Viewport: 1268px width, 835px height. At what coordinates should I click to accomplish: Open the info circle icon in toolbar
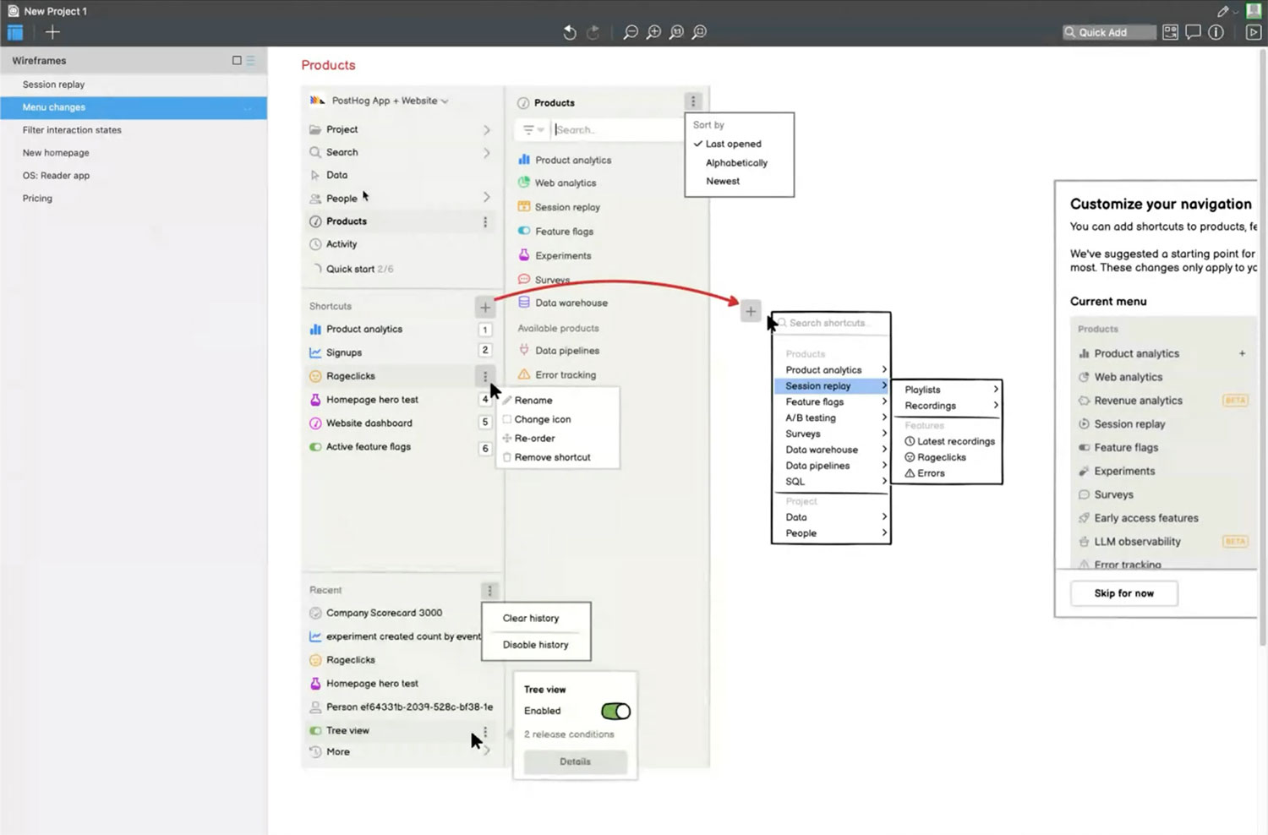pos(1216,32)
